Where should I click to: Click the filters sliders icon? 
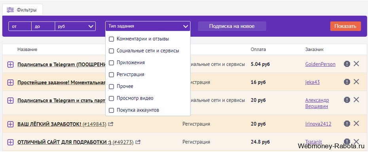point(10,10)
